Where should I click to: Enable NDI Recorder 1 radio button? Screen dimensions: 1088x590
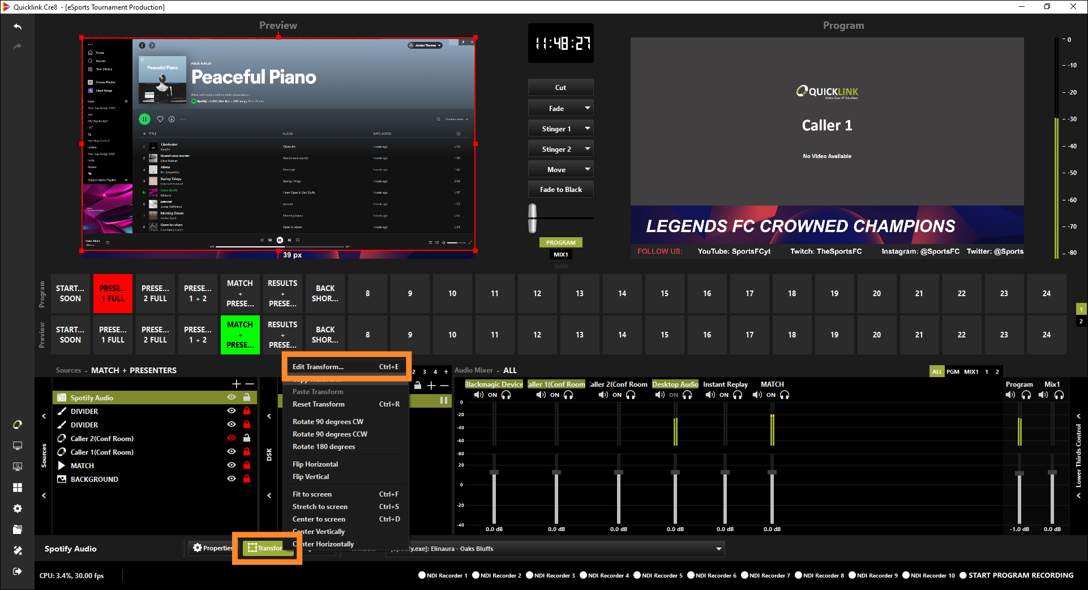422,575
